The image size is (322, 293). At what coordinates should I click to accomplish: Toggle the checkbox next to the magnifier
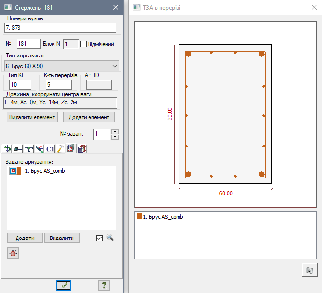[x=100, y=238]
